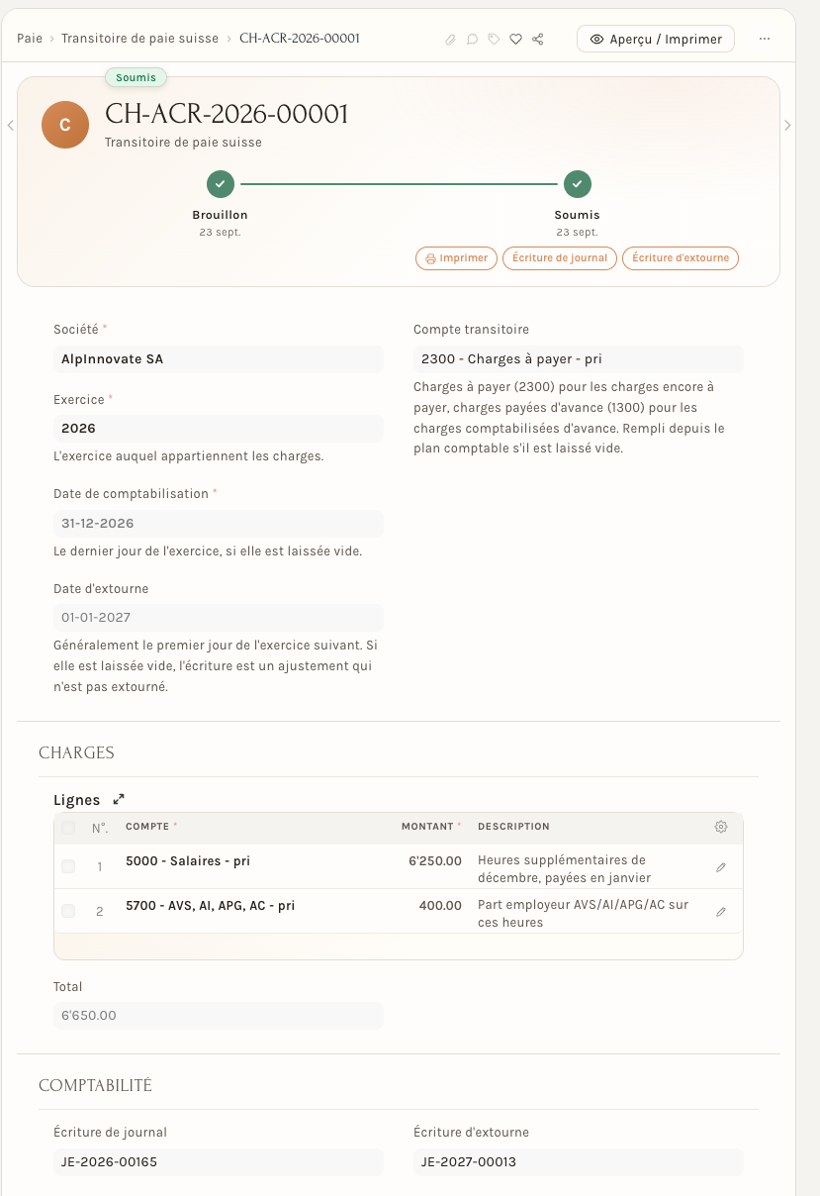Click the attachment paperclip icon

point(450,40)
